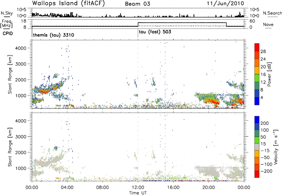Pick the green Velocity segment between 50 and 15
The height and width of the screenshot is (195, 282).
[257, 140]
